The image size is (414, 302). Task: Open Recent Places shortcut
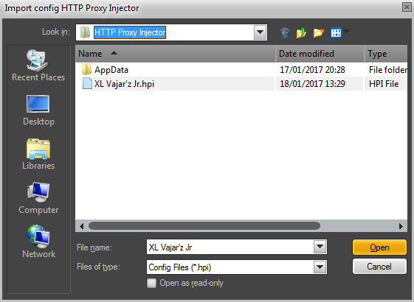tap(38, 66)
